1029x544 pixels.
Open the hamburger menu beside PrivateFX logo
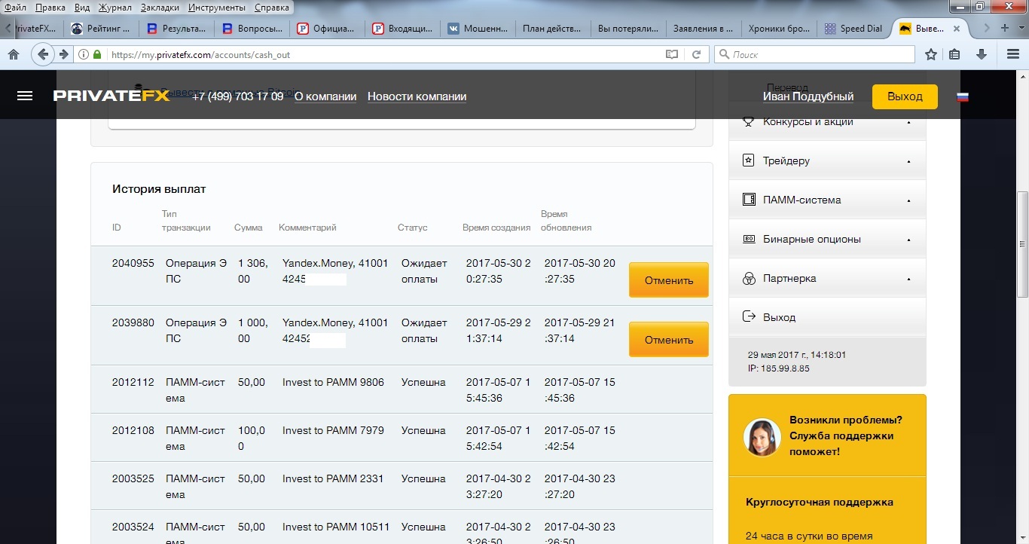(x=25, y=96)
